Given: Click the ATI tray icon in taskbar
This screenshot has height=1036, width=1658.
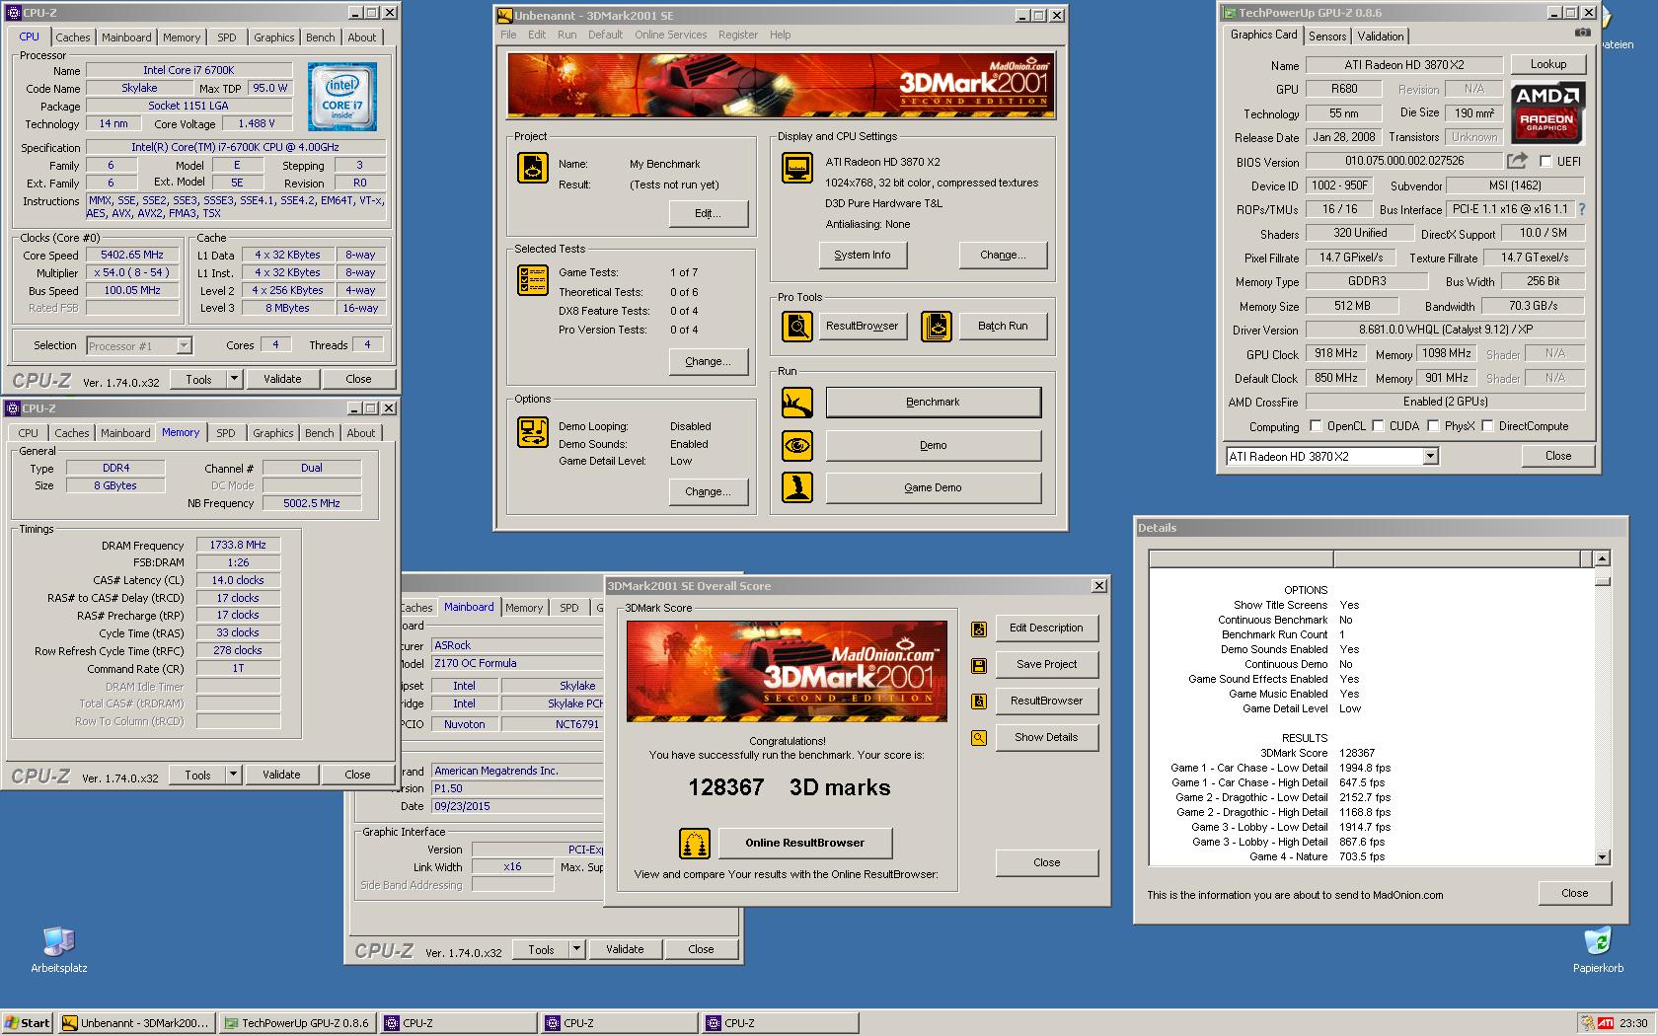Looking at the screenshot, I should coord(1606,1023).
